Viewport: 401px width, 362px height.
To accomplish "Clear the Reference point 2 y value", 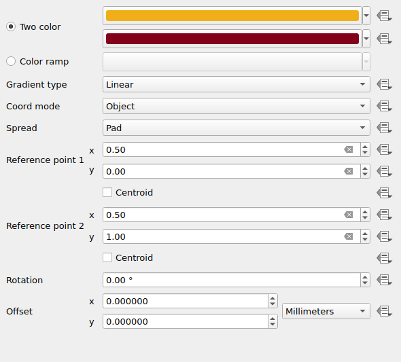I will 349,236.
